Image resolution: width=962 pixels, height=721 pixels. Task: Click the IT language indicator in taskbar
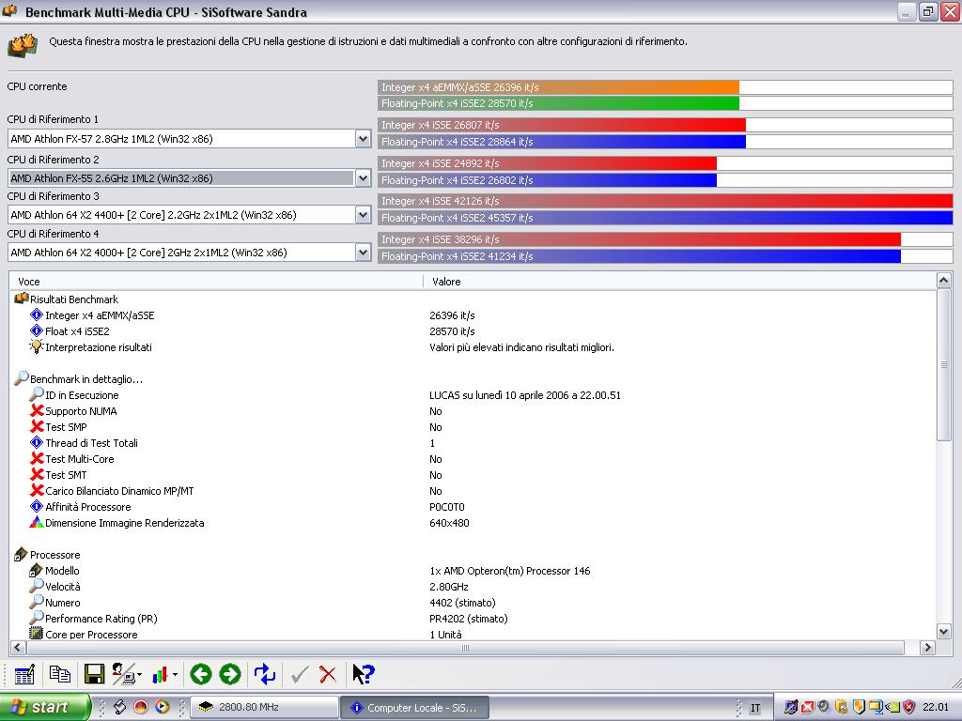[755, 708]
